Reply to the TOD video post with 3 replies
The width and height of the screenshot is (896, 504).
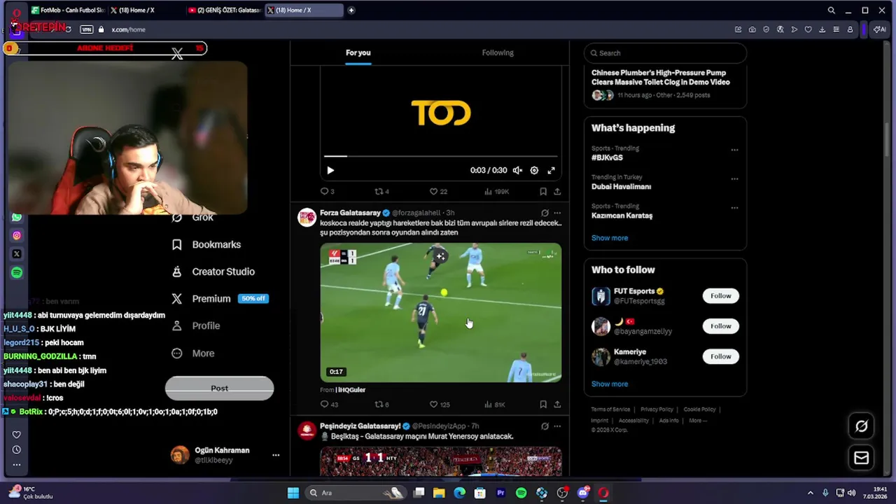pos(327,191)
